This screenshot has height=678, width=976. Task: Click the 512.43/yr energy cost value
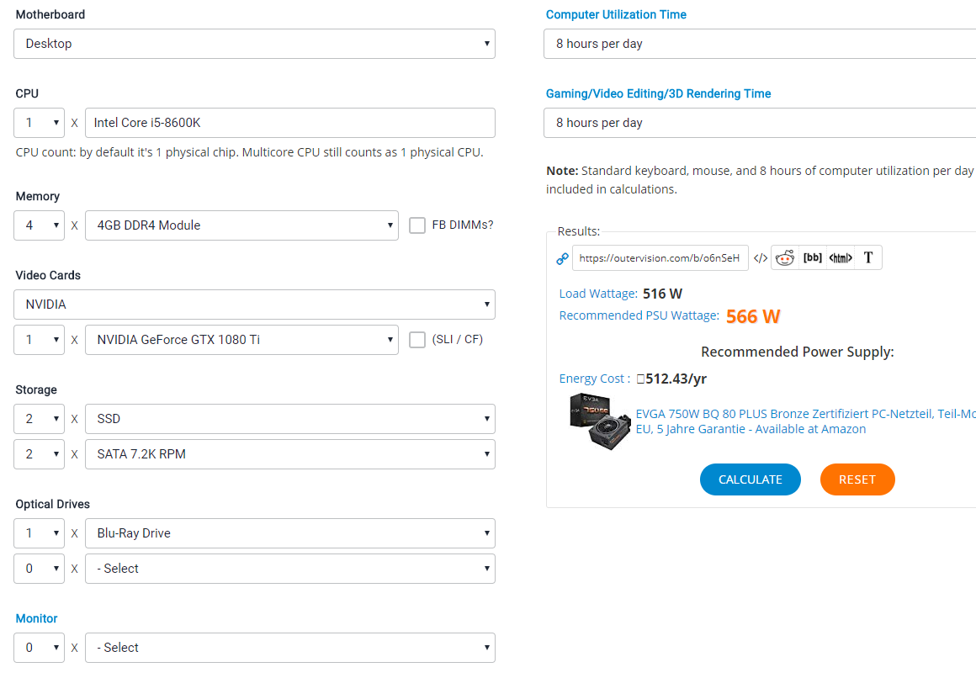point(671,379)
